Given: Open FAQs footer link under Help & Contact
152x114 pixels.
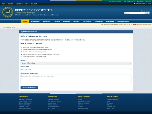Looking at the screenshot, I should click(109, 101).
